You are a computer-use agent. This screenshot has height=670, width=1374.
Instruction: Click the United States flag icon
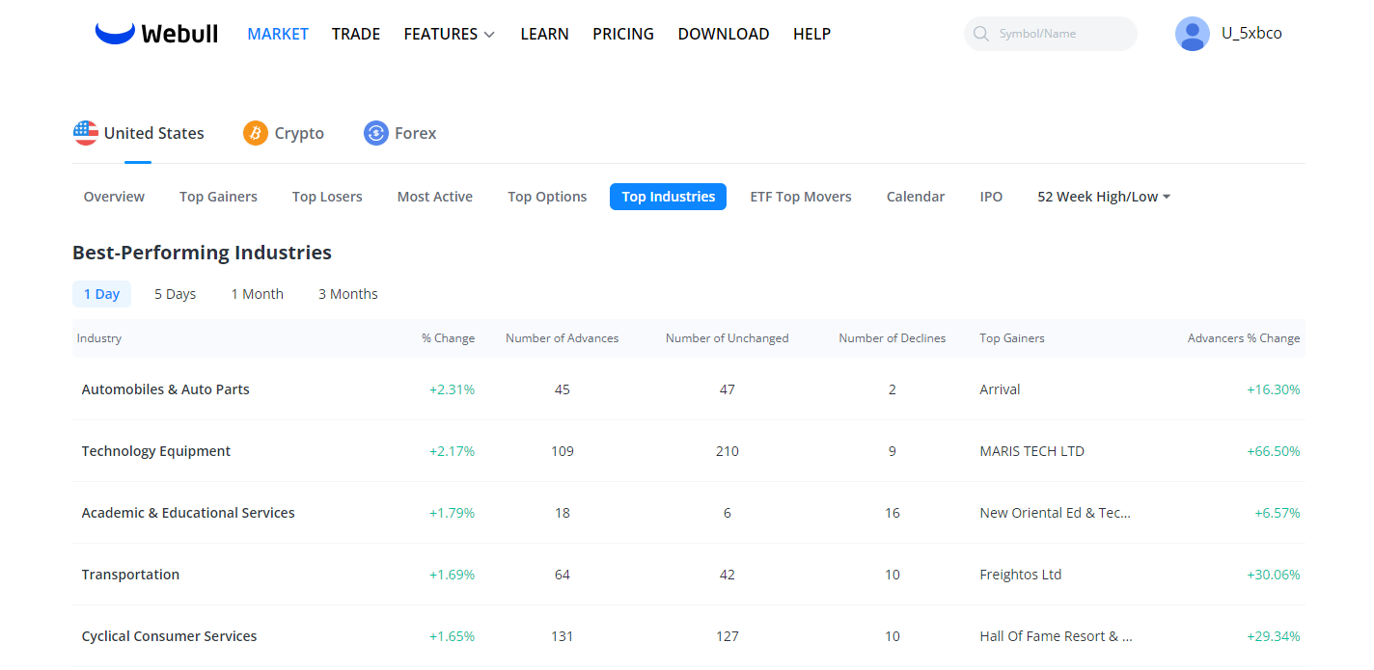click(86, 133)
